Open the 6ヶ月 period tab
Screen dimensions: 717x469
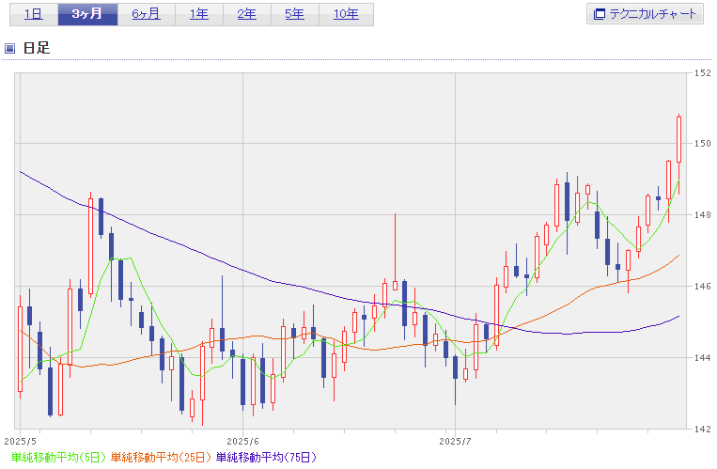click(147, 14)
